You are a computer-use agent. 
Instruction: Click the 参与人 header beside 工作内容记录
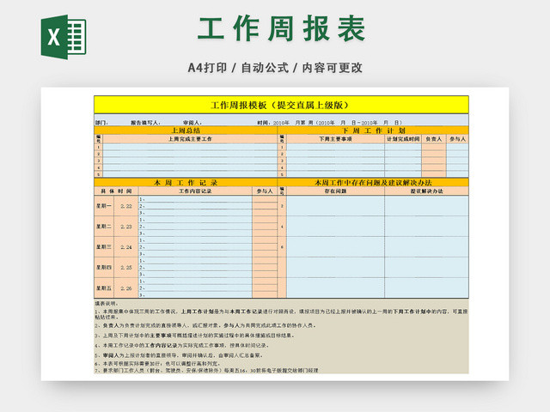click(x=265, y=191)
